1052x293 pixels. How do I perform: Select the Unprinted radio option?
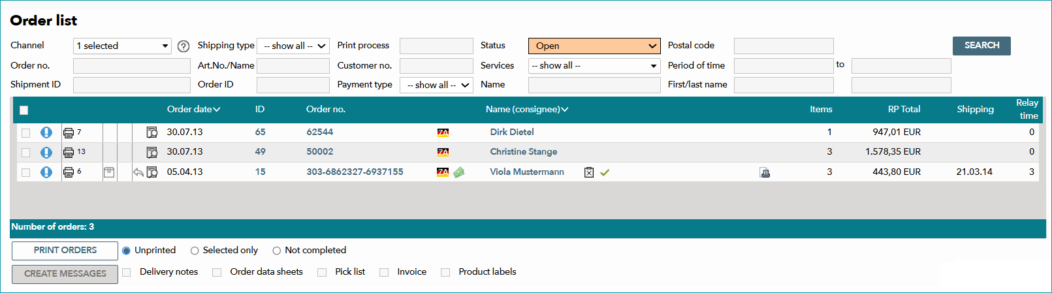tap(126, 251)
